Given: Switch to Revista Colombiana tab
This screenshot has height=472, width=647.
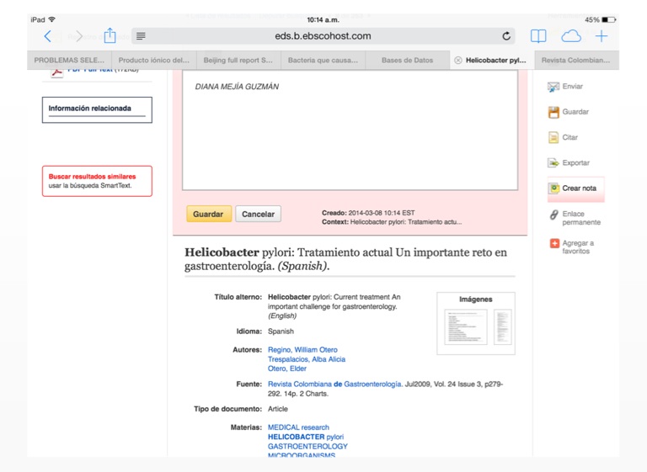Looking at the screenshot, I should [x=575, y=61].
